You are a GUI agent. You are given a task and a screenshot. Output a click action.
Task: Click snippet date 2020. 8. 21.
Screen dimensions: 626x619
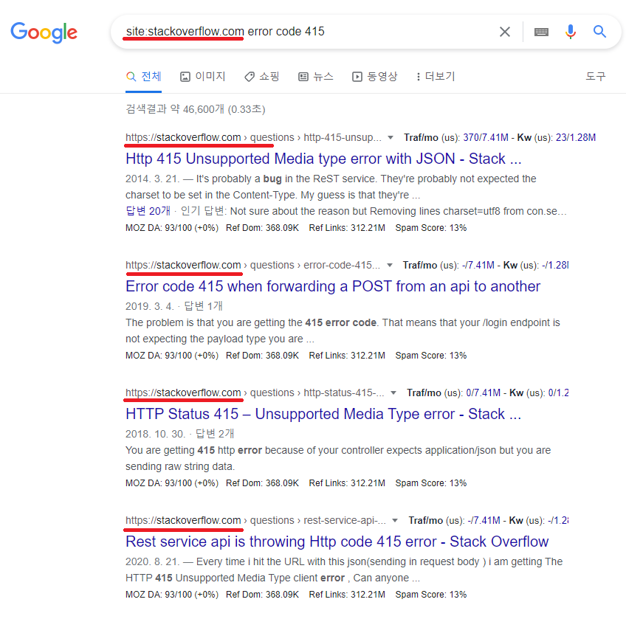[x=152, y=562]
